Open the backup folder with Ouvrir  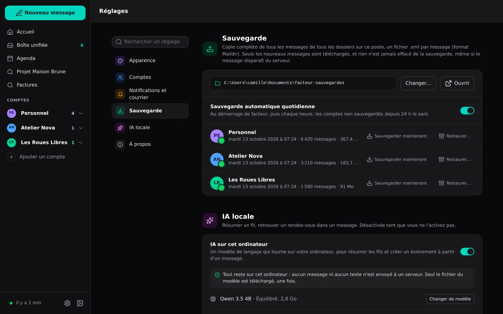457,83
